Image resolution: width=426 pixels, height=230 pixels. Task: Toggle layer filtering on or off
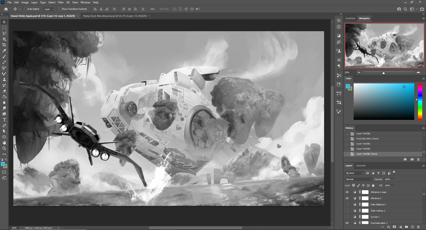click(x=394, y=172)
